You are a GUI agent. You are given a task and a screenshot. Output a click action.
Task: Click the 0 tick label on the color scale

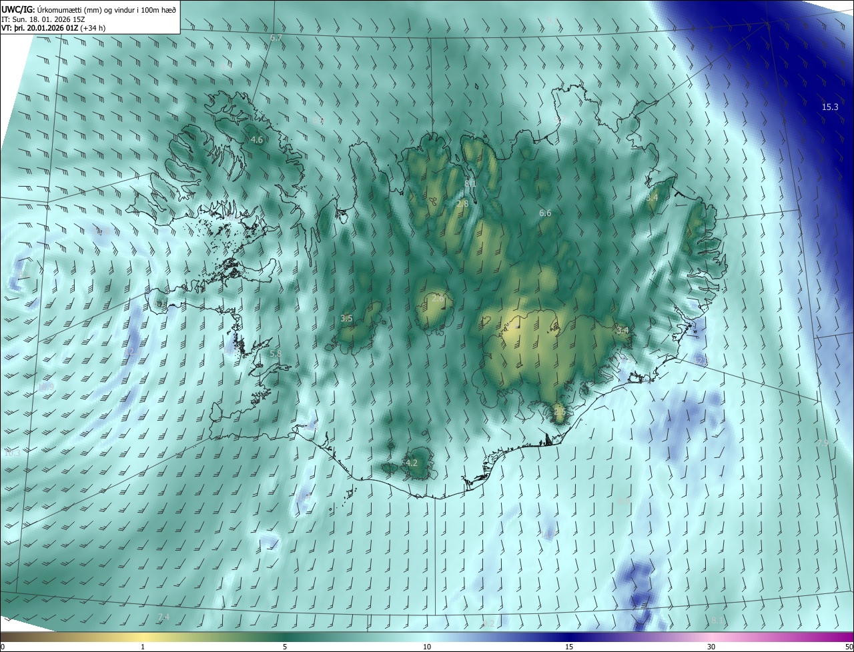click(3, 647)
